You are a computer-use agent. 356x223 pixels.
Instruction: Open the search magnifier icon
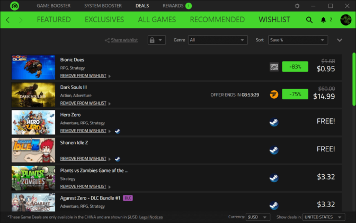tap(309, 20)
